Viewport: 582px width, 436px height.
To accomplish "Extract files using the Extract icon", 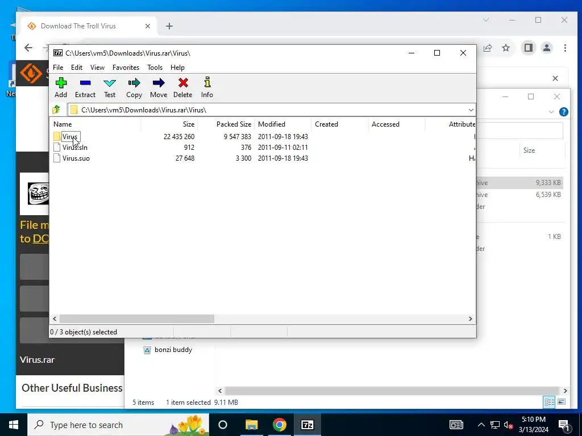I will click(x=85, y=88).
